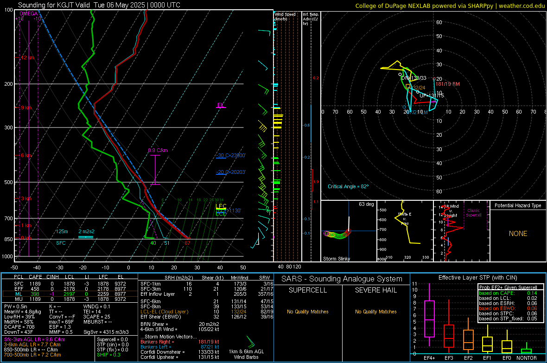Click the red based on EBWD: line
The image size is (547, 363).
(x=508, y=309)
